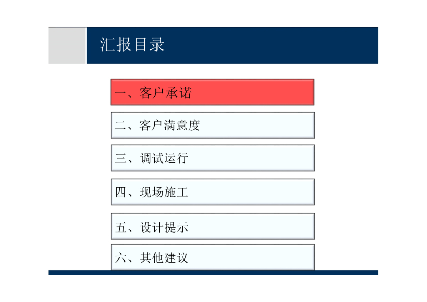Screen dimensions: 427x302
Task: Click the numeral 四 before 现场施工
Action: tap(121, 192)
